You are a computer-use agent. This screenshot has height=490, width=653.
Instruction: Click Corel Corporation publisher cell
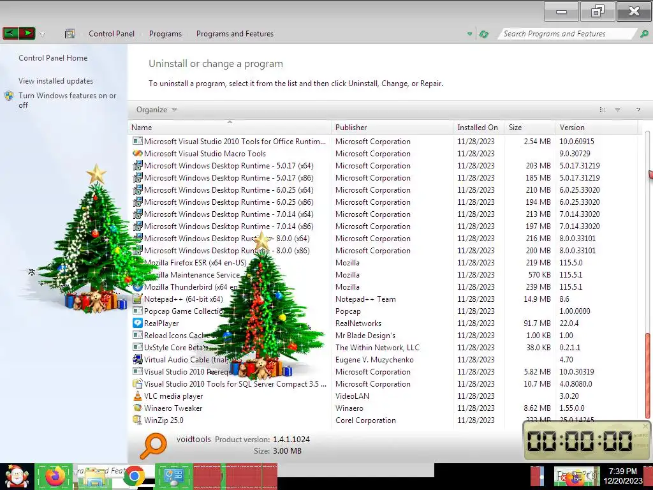[365, 420]
